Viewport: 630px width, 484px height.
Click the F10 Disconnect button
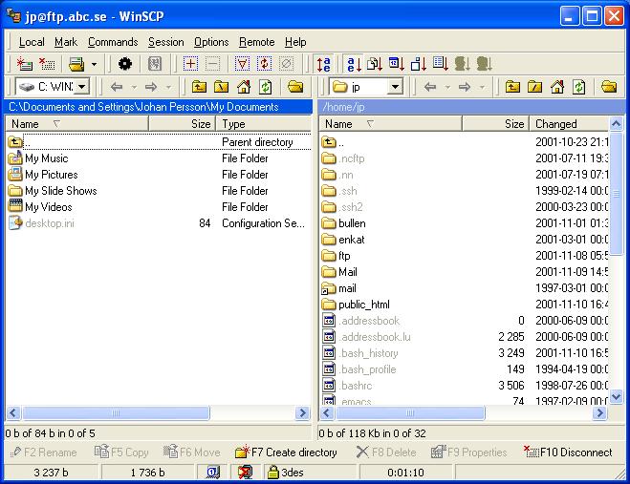pyautogui.click(x=568, y=452)
